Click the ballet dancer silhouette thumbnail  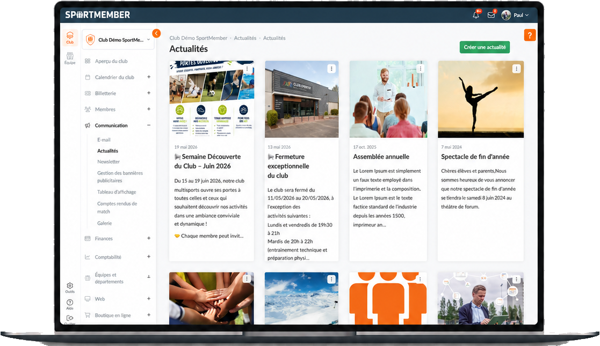click(x=481, y=99)
